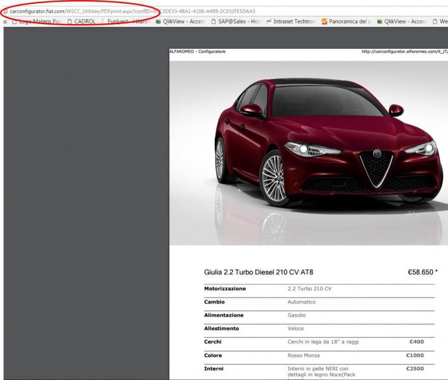Click the €2500 interior price

pos(415,369)
